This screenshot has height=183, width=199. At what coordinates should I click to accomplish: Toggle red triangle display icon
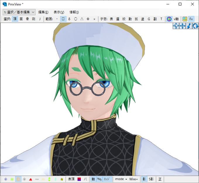click(31, 179)
